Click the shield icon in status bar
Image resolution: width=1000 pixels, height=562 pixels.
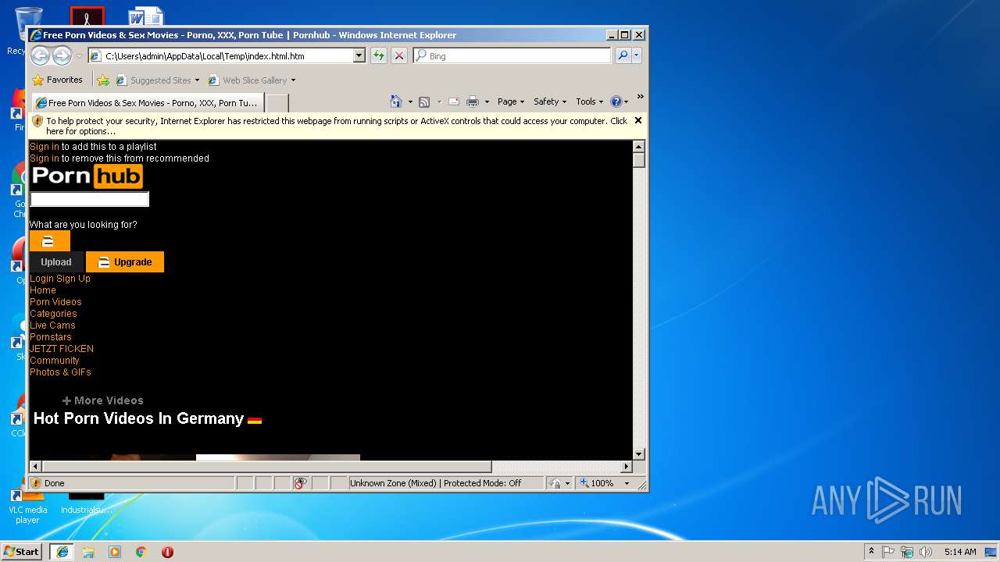[37, 483]
